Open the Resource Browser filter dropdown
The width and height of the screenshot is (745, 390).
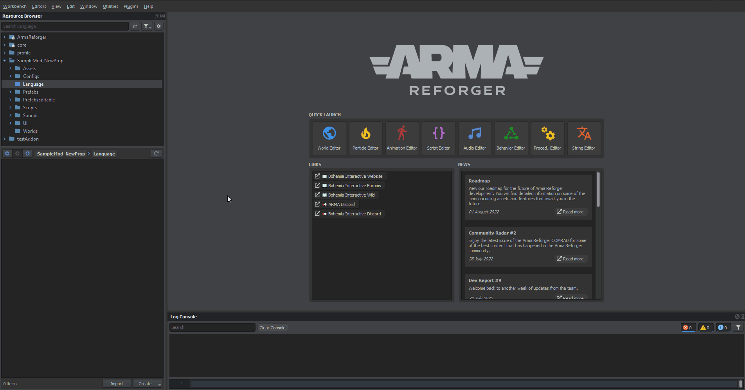147,26
